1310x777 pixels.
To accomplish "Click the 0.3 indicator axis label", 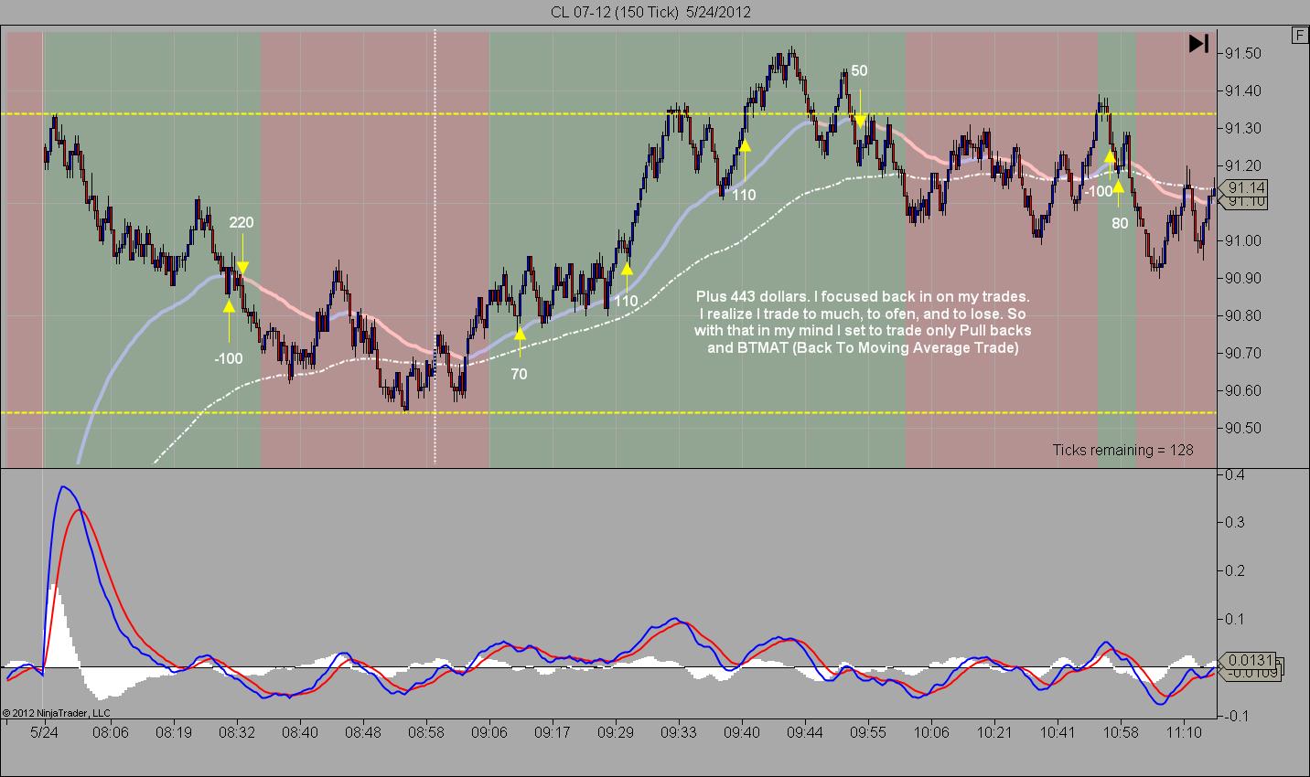I will click(1235, 523).
